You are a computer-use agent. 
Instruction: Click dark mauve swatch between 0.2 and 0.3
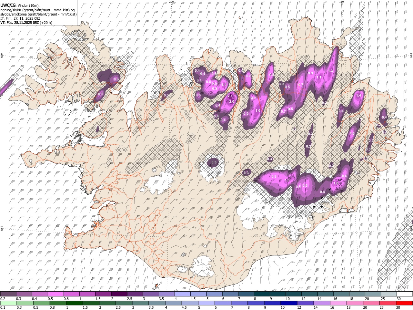pos(8,294)
